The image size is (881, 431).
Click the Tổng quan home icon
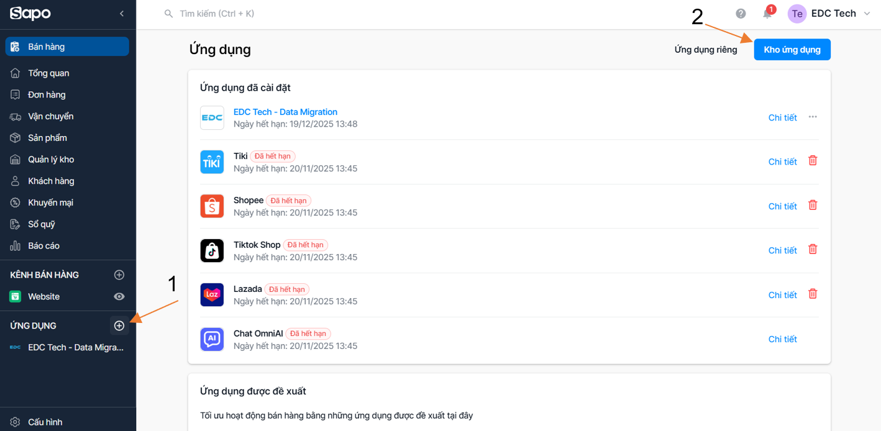[x=16, y=73]
